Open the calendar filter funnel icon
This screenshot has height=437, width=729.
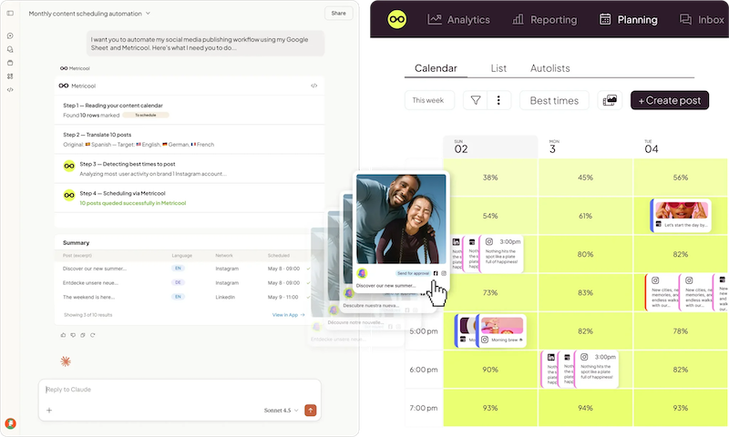point(475,100)
